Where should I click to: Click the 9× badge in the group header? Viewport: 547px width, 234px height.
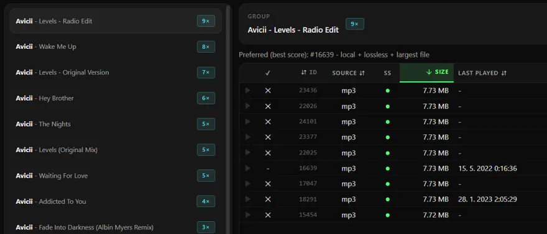click(x=355, y=24)
